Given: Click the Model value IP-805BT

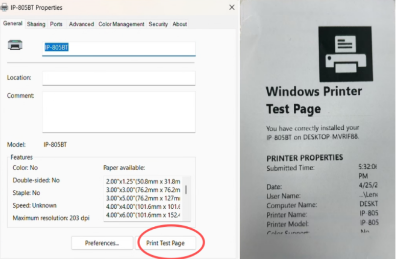Looking at the screenshot, I should (x=55, y=145).
